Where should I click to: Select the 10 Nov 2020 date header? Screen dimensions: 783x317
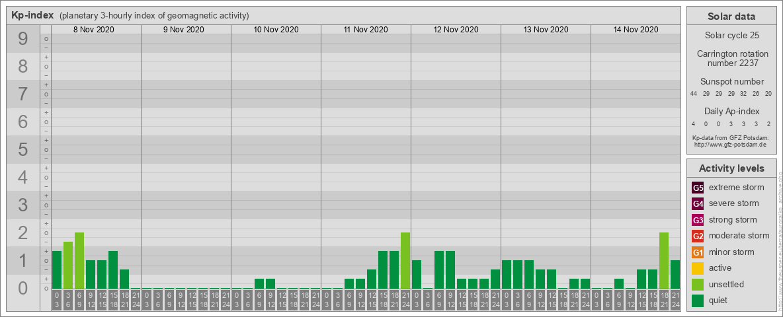coord(276,30)
